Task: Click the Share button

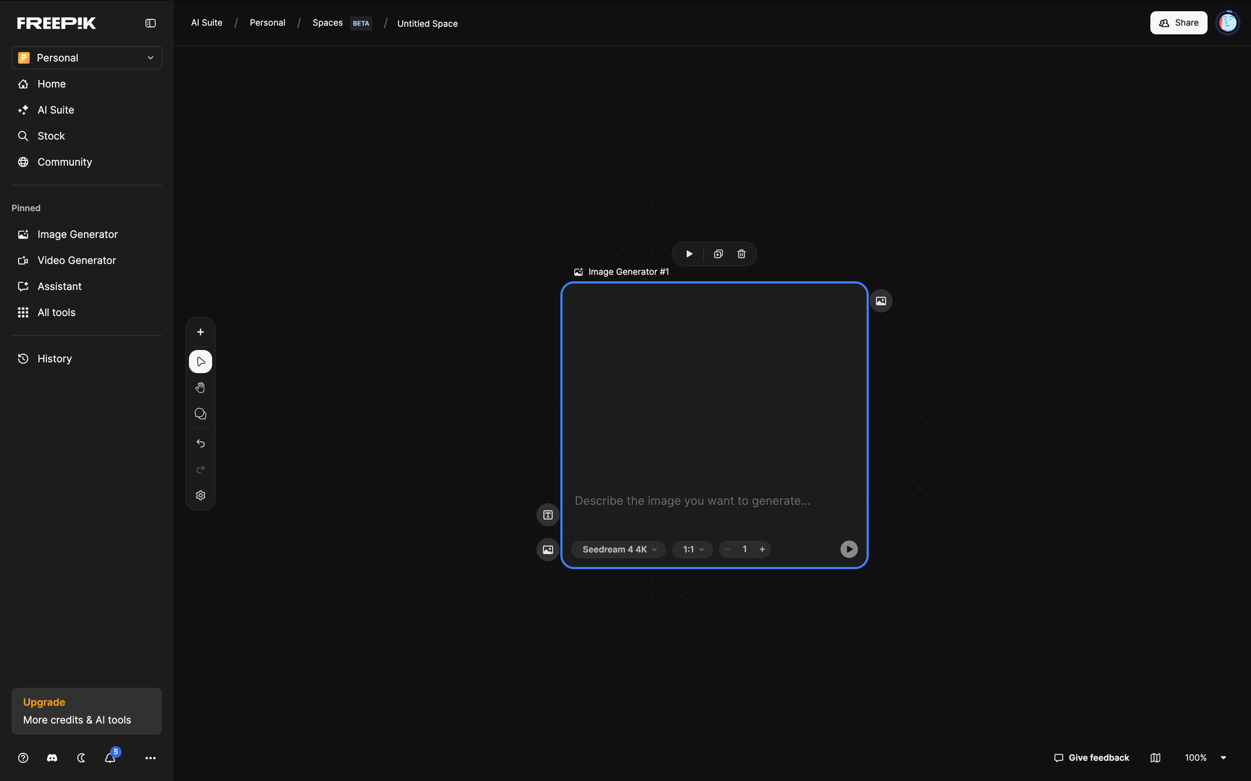Action: tap(1178, 23)
